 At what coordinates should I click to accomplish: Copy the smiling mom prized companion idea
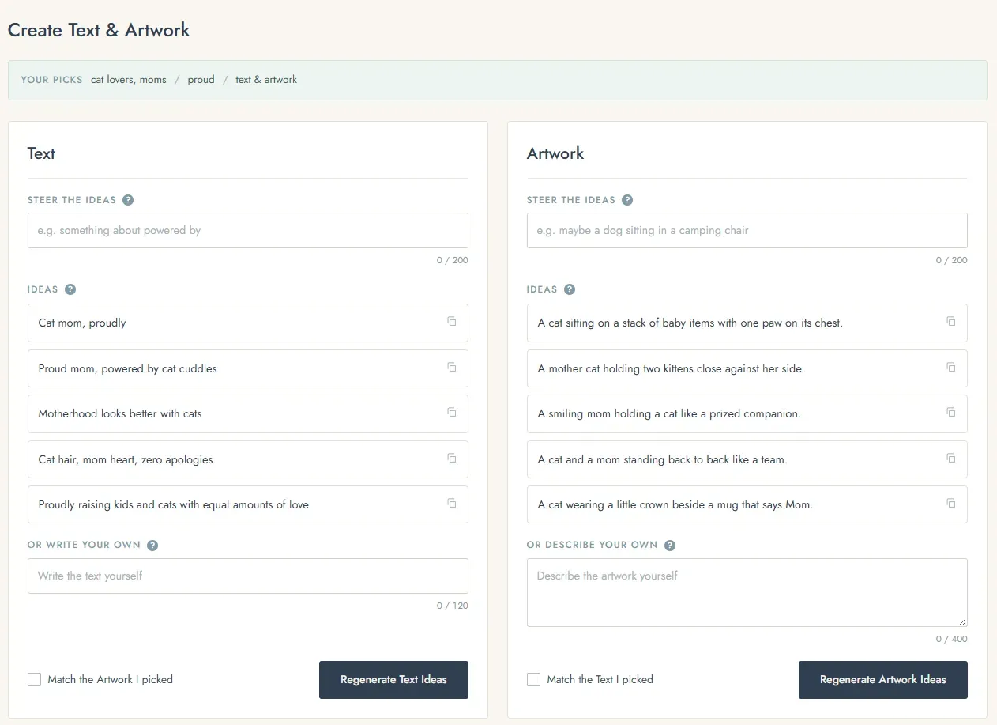click(951, 412)
